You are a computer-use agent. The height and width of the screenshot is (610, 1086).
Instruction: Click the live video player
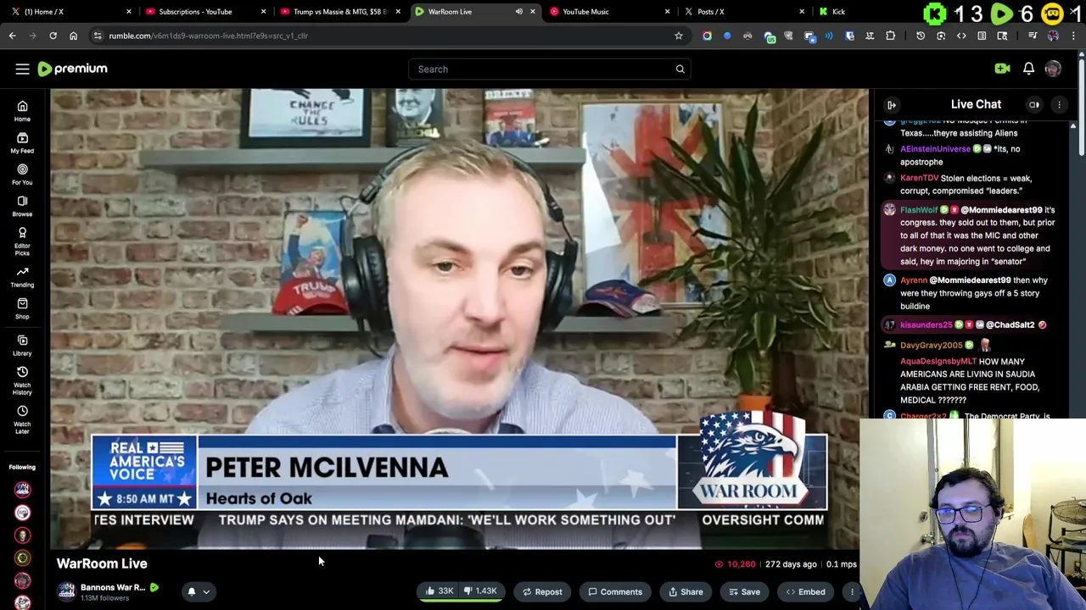click(459, 319)
